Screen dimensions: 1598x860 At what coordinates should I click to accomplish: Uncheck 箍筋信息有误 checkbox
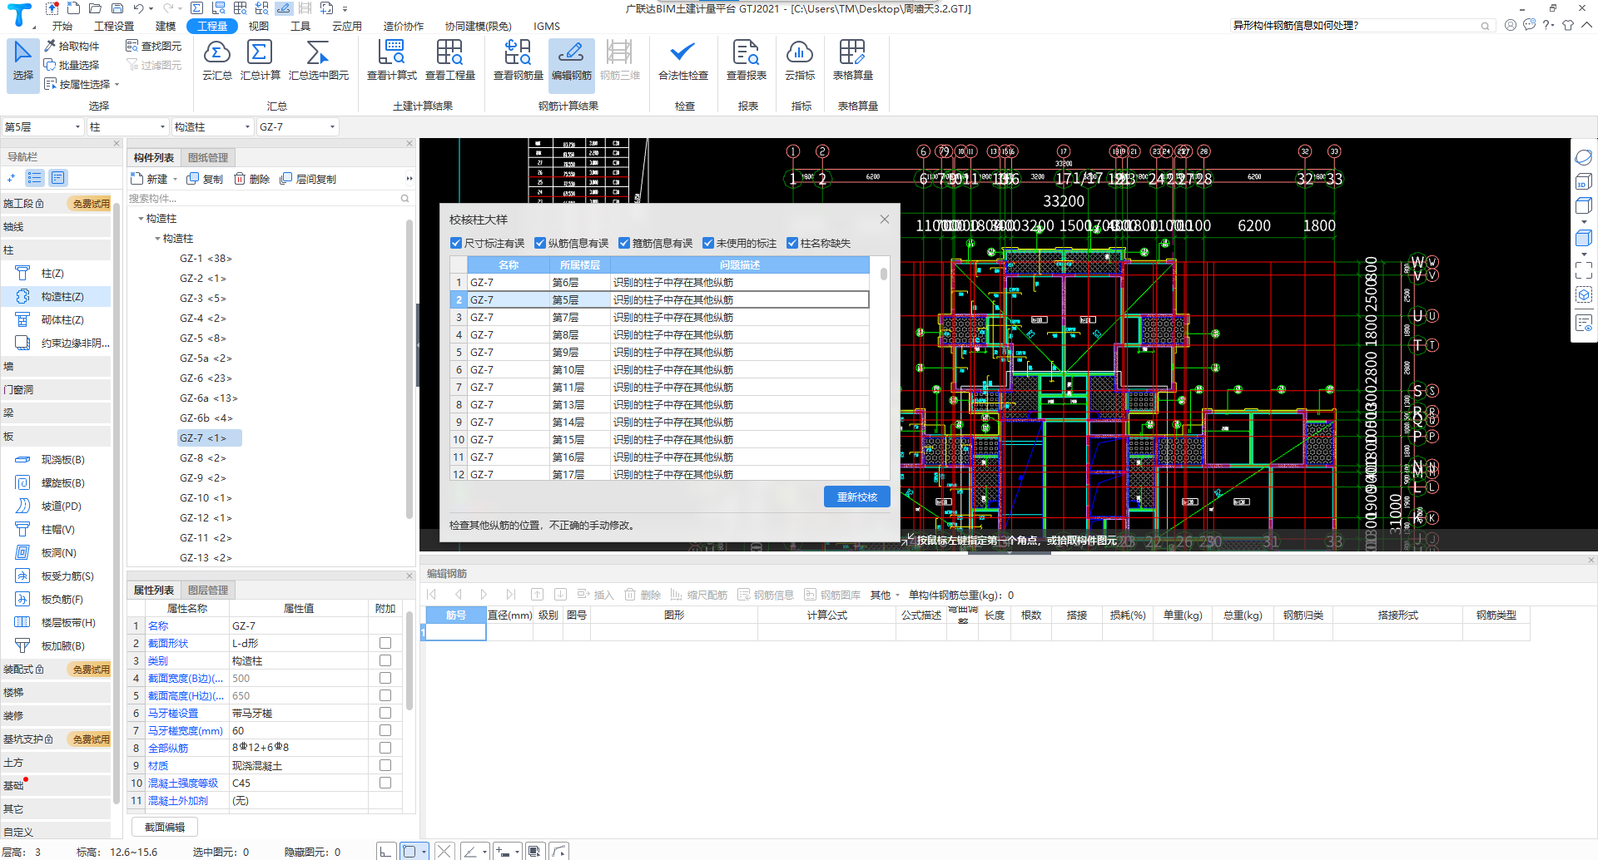624,244
